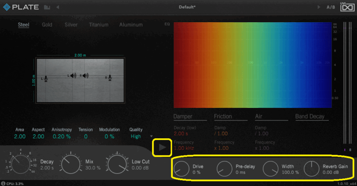
Task: Click the UVI logo icon
Action: [x=346, y=7]
